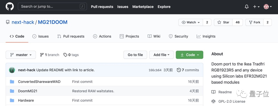Open First commit message for ConvertedSharewareWAD
The width and height of the screenshot is (278, 106).
click(x=82, y=82)
